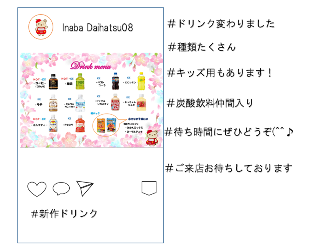Open the drink menu post image

point(91,100)
